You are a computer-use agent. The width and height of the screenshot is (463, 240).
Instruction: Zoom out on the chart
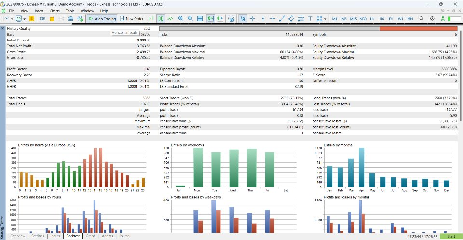point(190,19)
